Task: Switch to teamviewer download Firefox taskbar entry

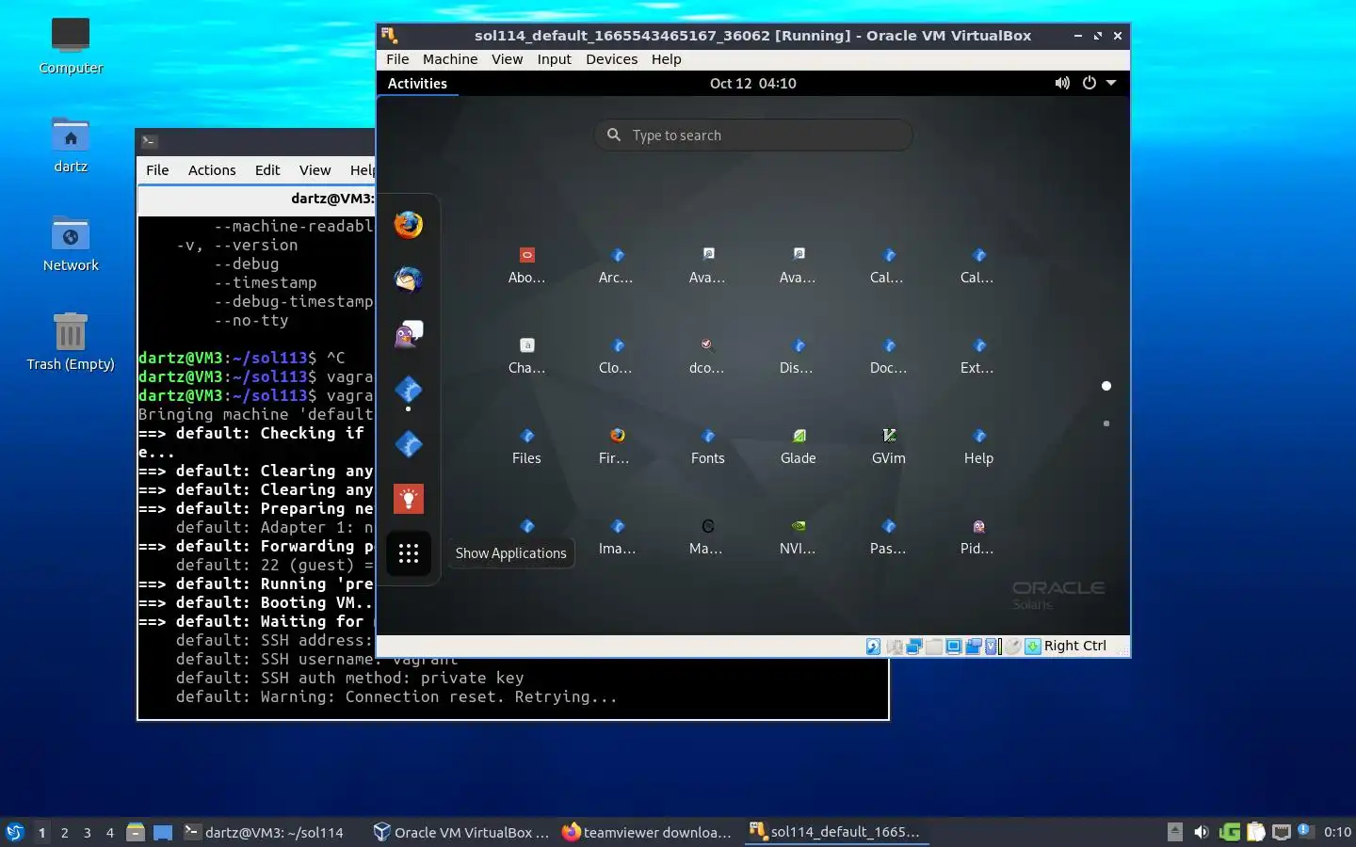Action: [648, 832]
